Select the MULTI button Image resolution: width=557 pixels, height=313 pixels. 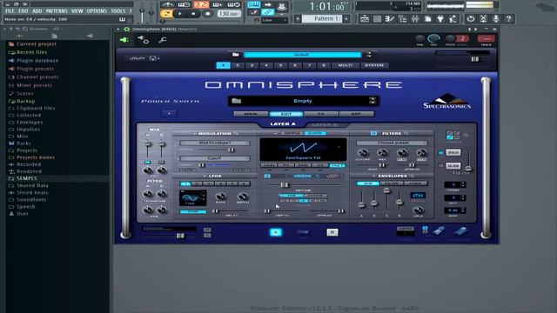346,65
